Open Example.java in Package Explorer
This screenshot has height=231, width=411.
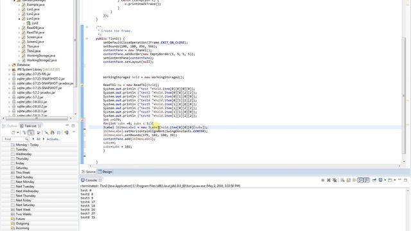coord(36,4)
